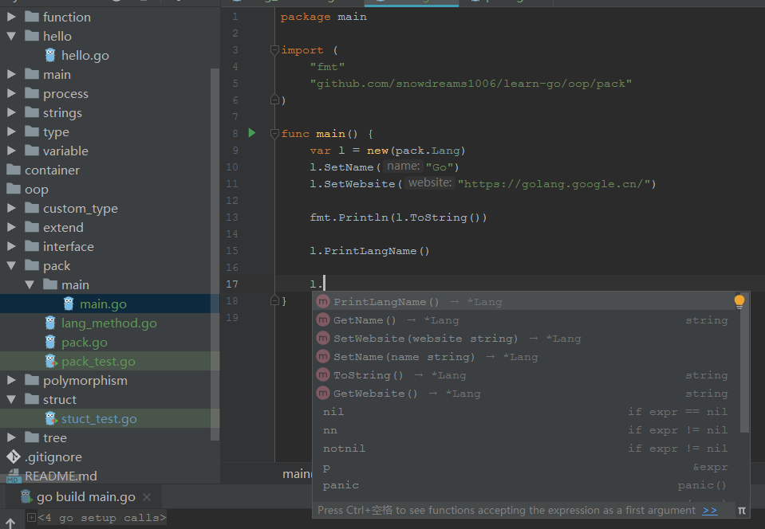This screenshot has width=765, height=529.
Task: Click the yellow lightbulb in the completion popup
Action: [x=739, y=301]
